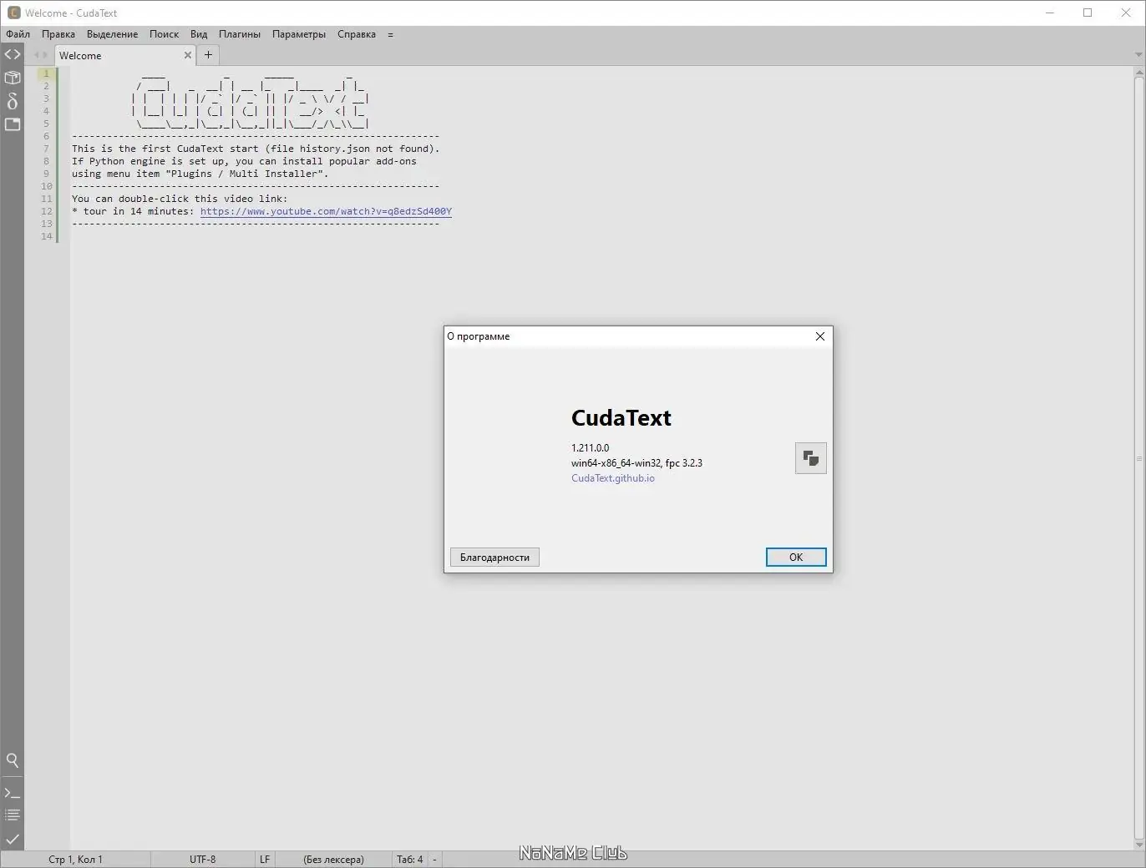Image resolution: width=1146 pixels, height=868 pixels.
Task: Click the vertical scrollbar up arrow
Action: pos(1139,73)
